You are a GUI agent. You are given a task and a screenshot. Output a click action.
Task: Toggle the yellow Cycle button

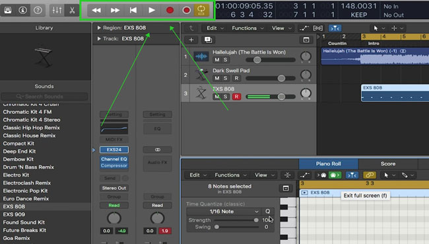pyautogui.click(x=201, y=10)
